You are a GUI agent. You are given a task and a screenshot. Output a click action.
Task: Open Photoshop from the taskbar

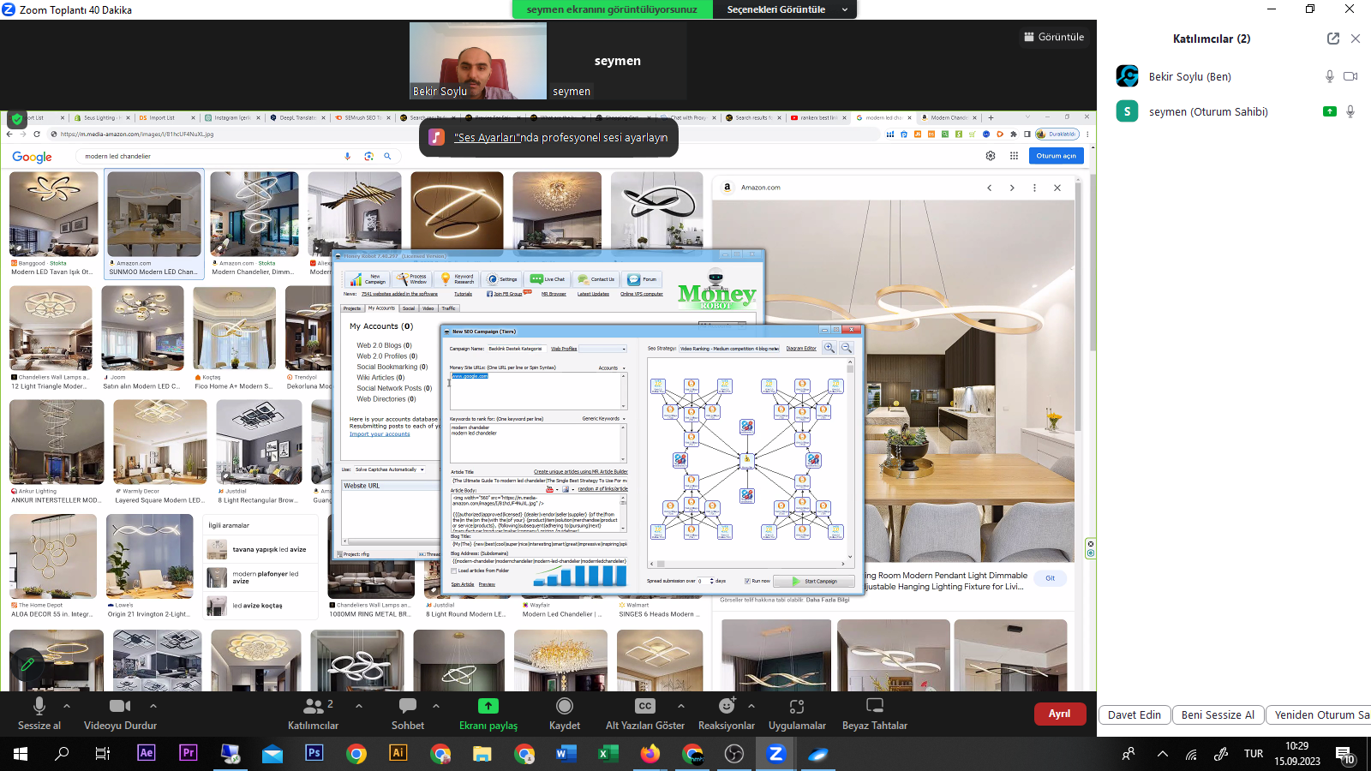(x=314, y=753)
